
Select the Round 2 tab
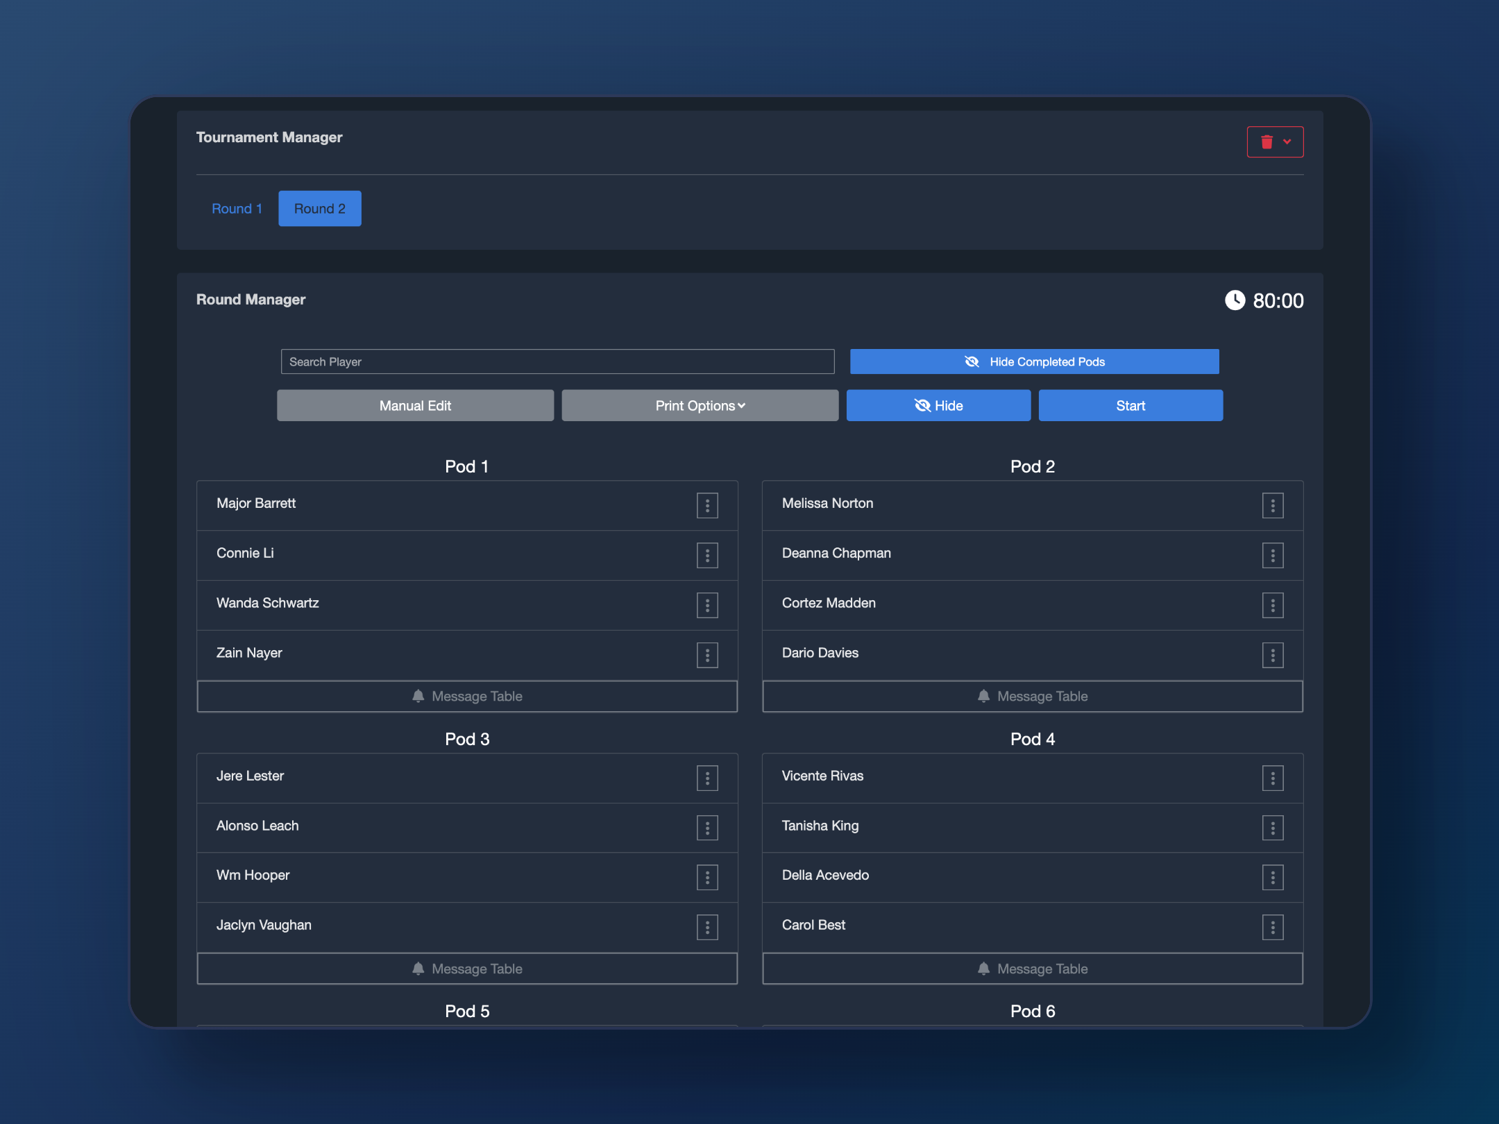(x=320, y=209)
